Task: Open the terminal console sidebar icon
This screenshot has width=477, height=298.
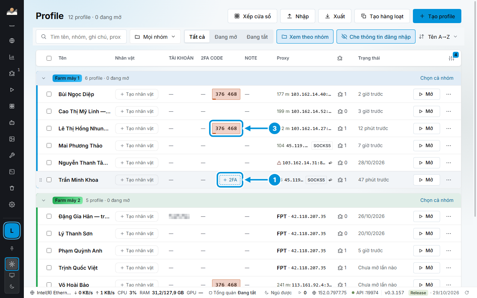Action: [x=12, y=172]
